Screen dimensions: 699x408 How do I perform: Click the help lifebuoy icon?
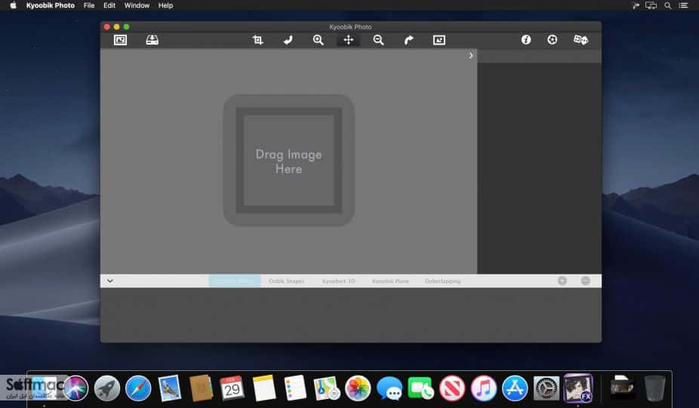tap(553, 40)
